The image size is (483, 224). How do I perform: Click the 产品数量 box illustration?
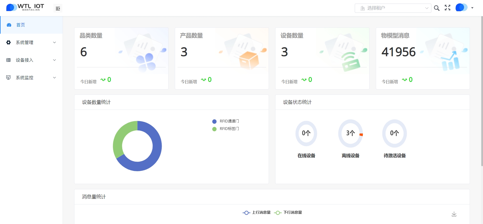249,60
